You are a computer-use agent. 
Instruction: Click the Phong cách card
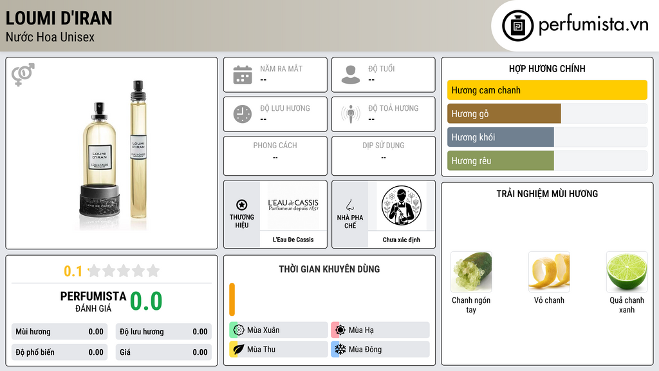tap(275, 156)
